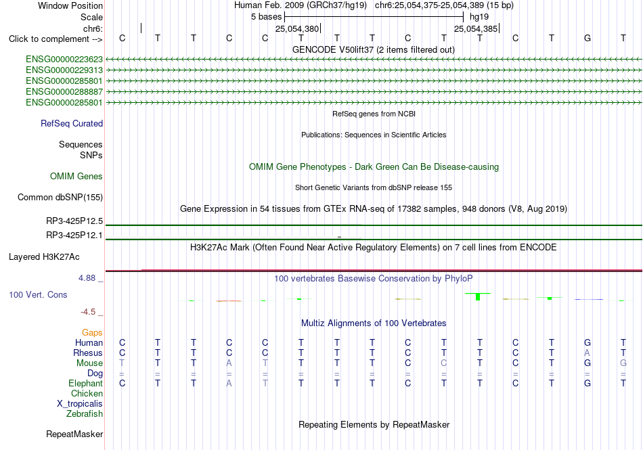
Task: Open 'Multiz Alignments of 100 Vertebrates' title
Action: coord(374,323)
